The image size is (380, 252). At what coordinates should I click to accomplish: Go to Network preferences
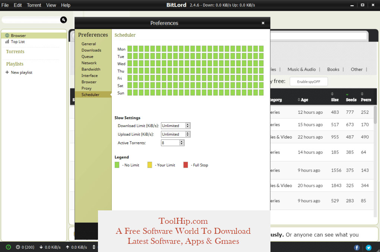[x=89, y=63]
